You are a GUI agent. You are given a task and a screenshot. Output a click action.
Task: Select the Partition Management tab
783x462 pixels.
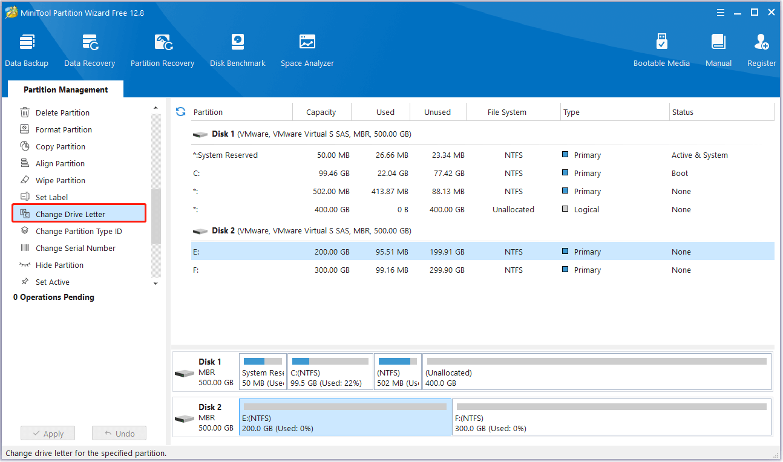point(65,89)
